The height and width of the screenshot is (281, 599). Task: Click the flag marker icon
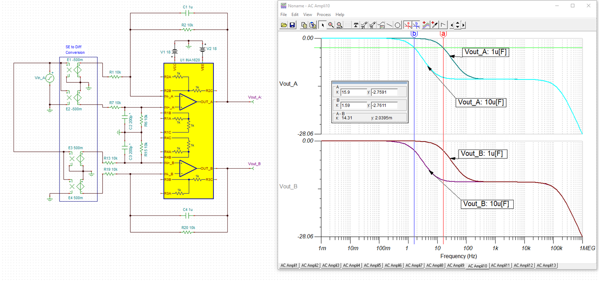443,25
